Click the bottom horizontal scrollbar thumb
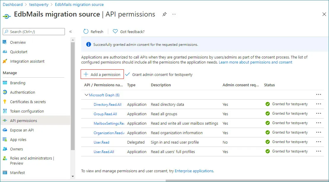Viewport: 329px width, 182px height. pyautogui.click(x=247, y=181)
